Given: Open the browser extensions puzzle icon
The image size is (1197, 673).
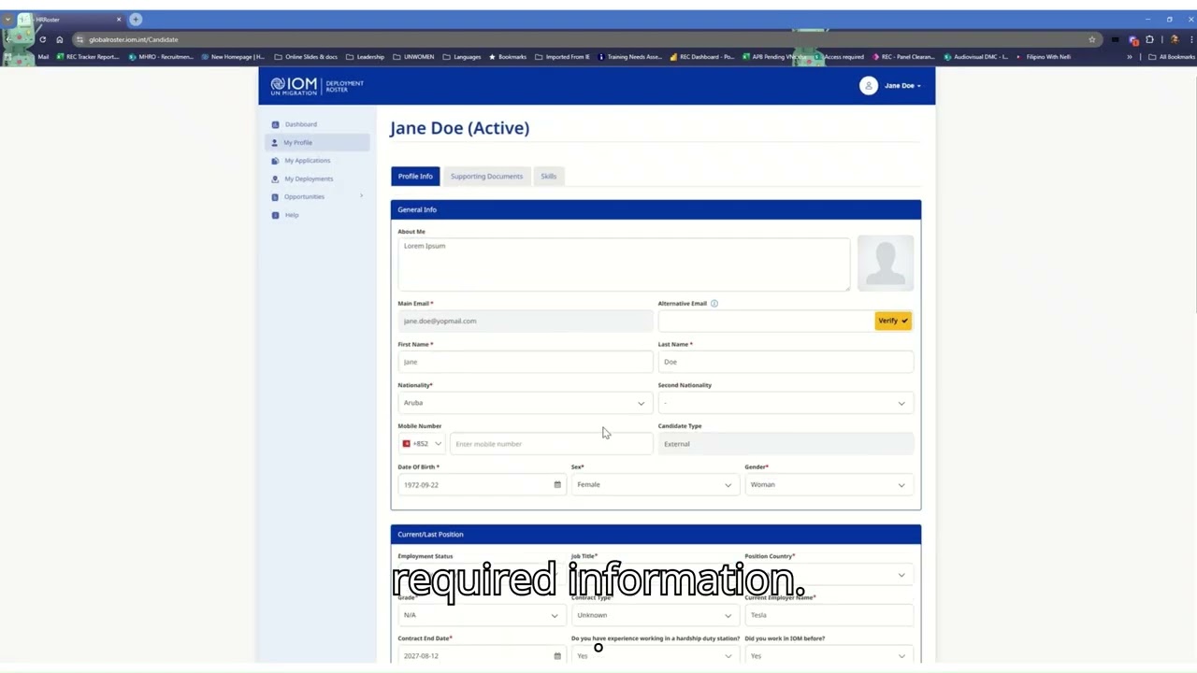Looking at the screenshot, I should 1149,39.
